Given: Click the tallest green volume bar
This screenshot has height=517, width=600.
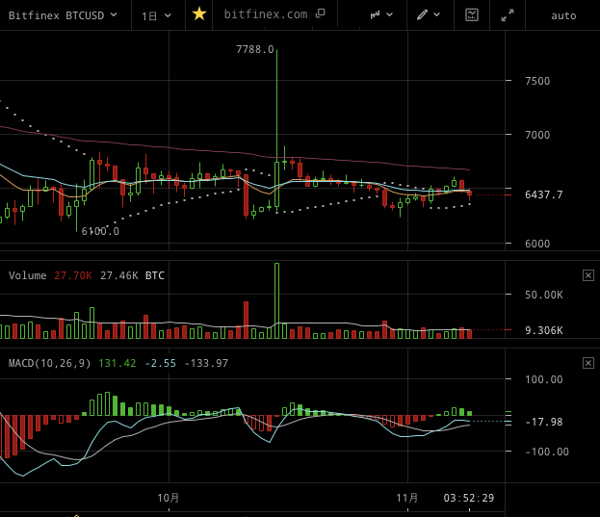Looking at the screenshot, I should (276, 300).
